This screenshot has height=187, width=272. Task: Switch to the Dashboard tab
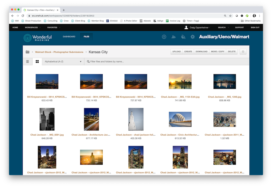[x=69, y=36]
